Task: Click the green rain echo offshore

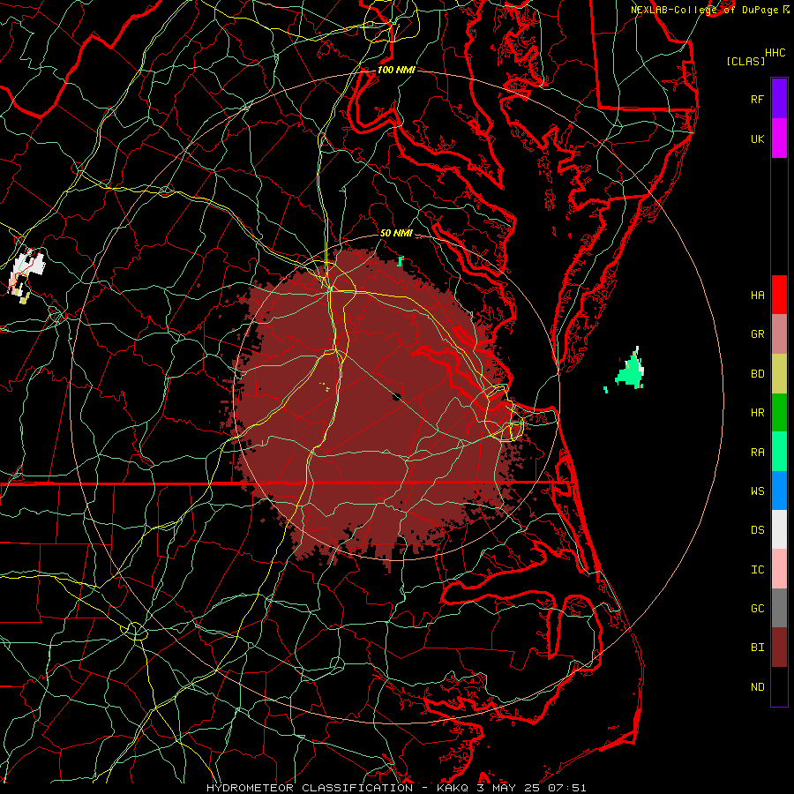Action: click(631, 374)
